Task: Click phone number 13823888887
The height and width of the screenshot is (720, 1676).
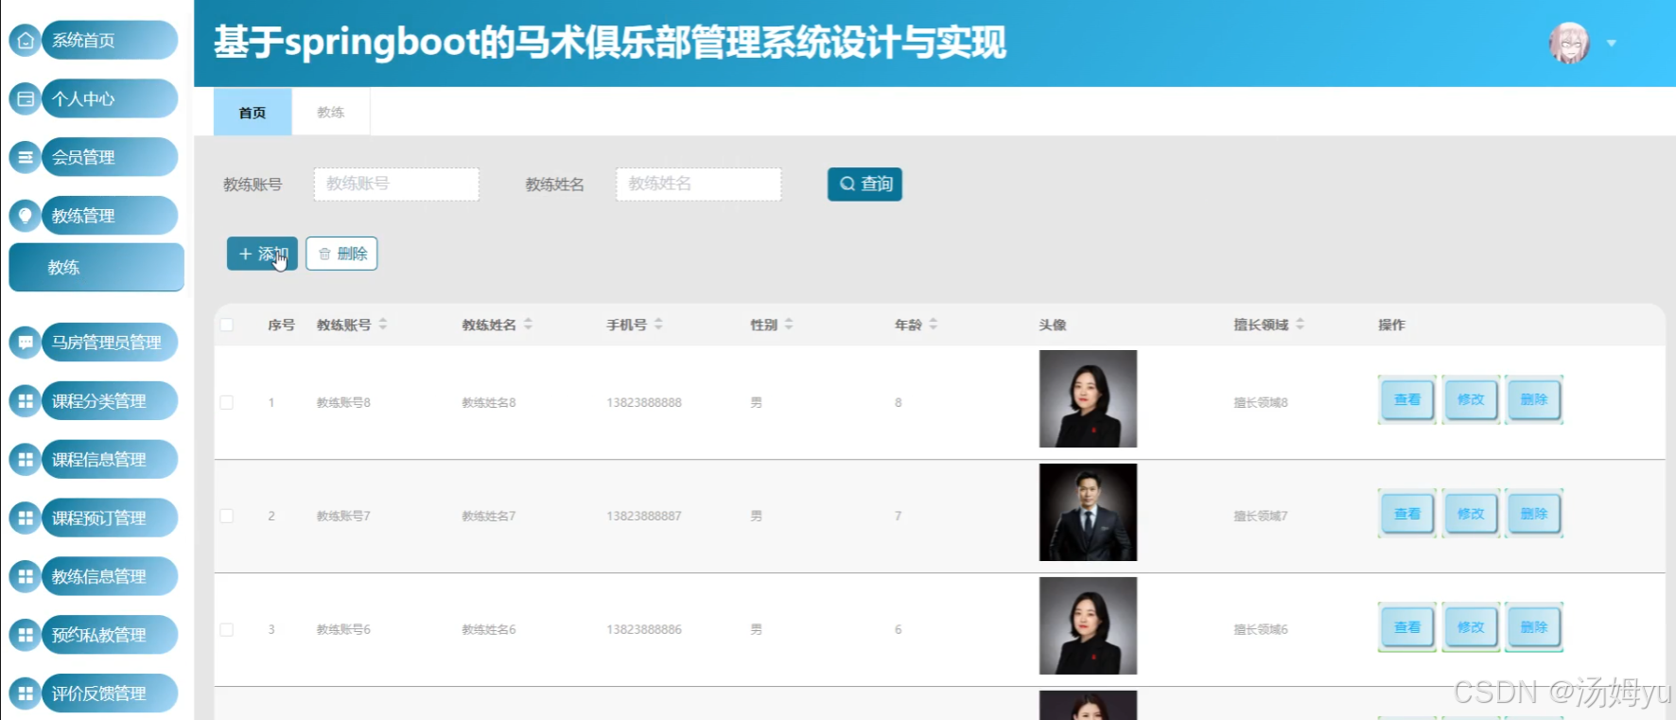Action: pyautogui.click(x=644, y=517)
